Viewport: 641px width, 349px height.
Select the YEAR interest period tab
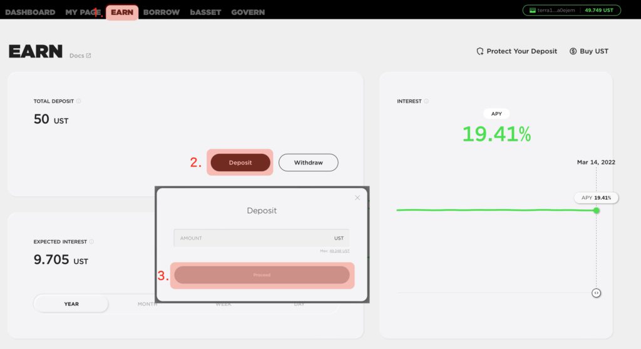click(71, 304)
